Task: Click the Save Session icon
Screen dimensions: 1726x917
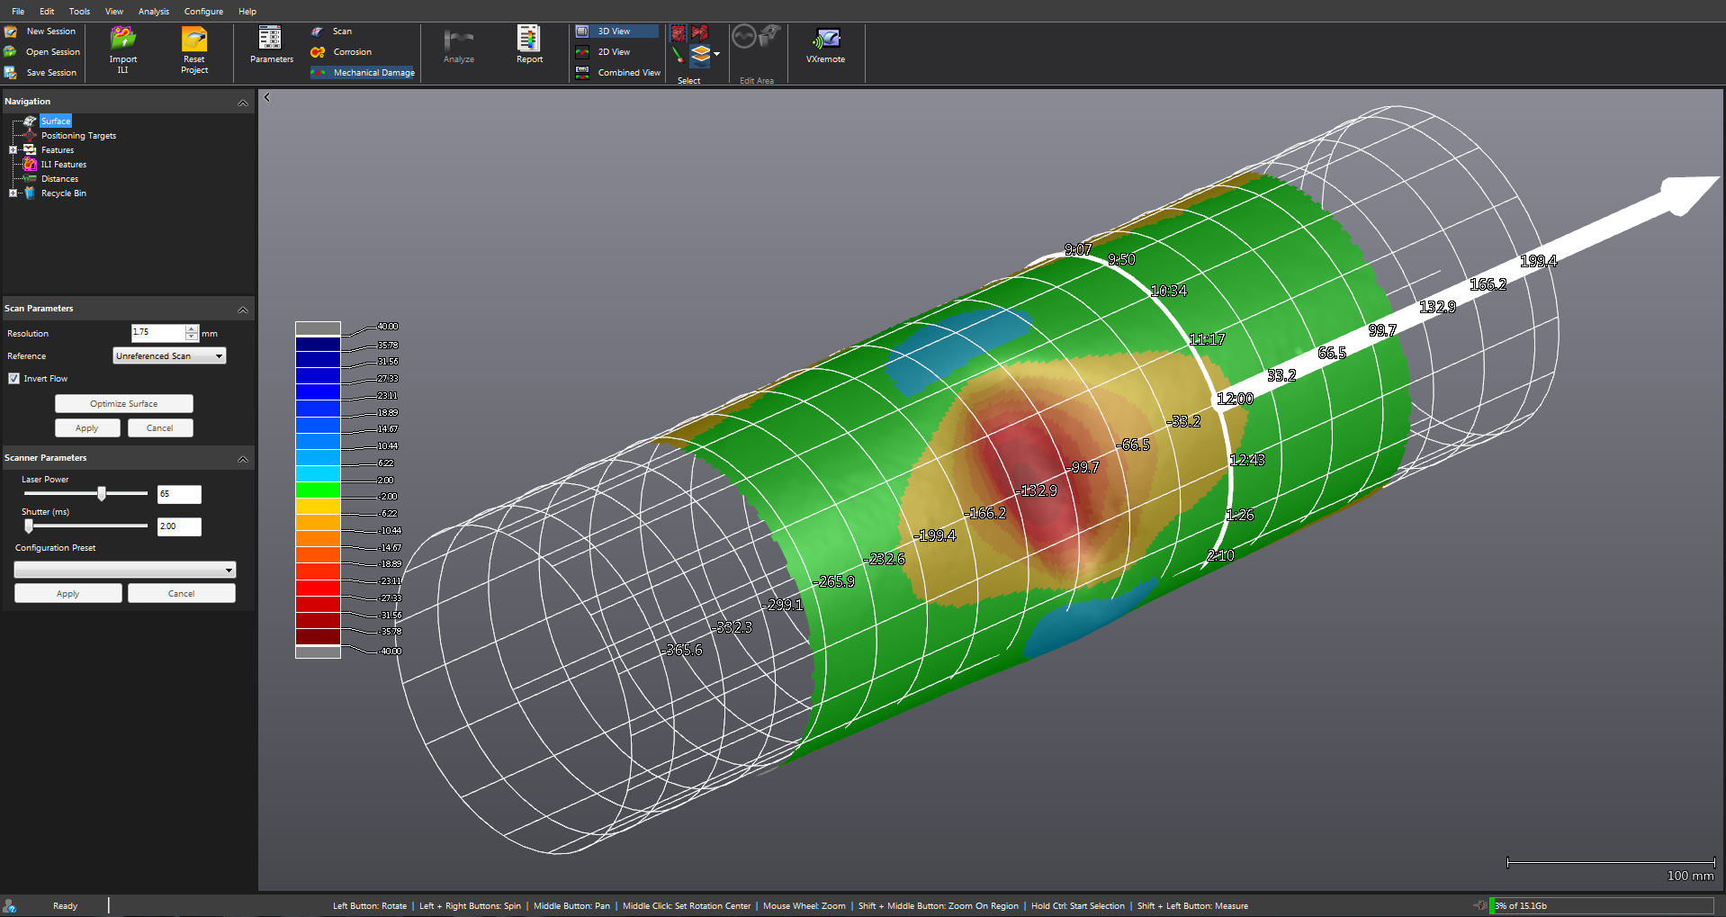Action: 11,73
